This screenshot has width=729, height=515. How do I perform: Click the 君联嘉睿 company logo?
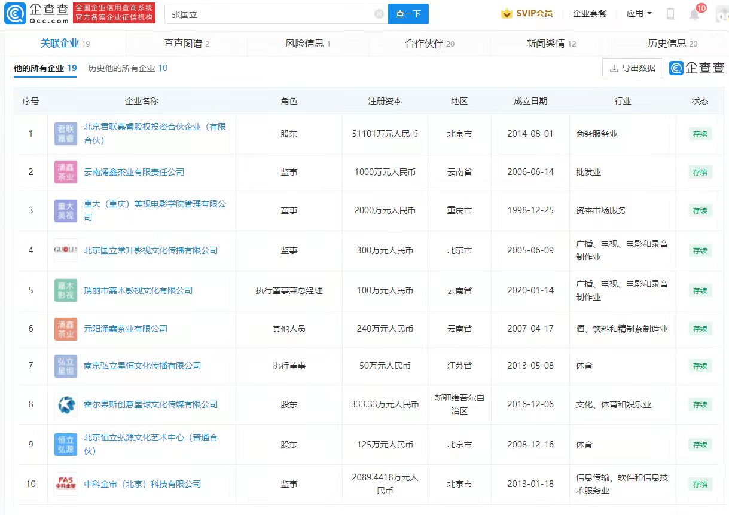coord(66,134)
